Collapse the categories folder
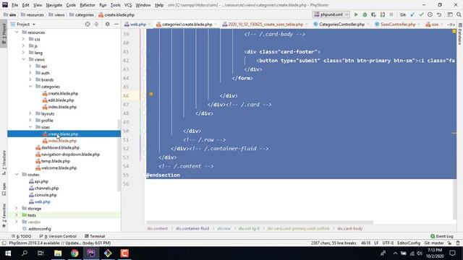463x260 pixels. click(x=30, y=87)
